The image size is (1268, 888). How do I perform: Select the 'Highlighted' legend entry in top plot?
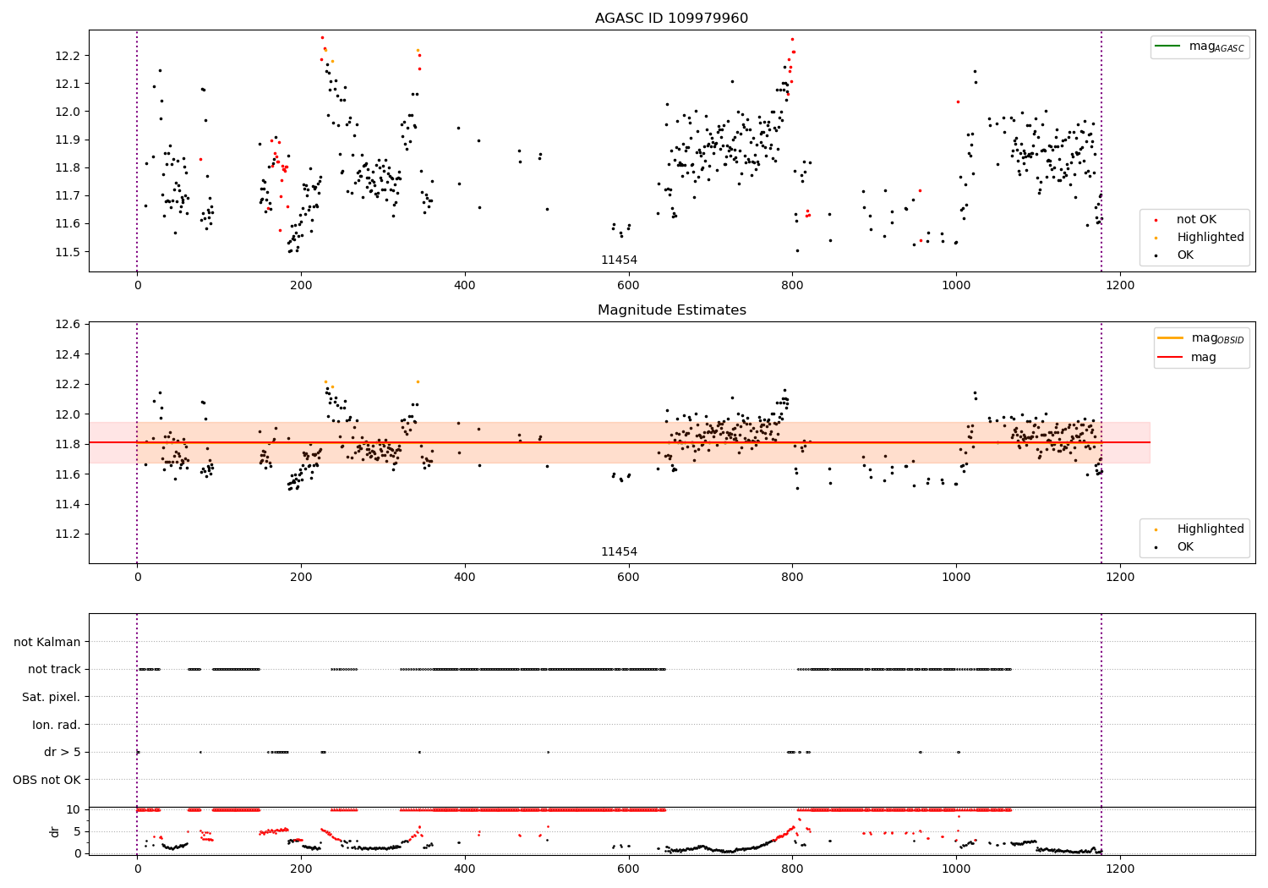pos(1211,238)
